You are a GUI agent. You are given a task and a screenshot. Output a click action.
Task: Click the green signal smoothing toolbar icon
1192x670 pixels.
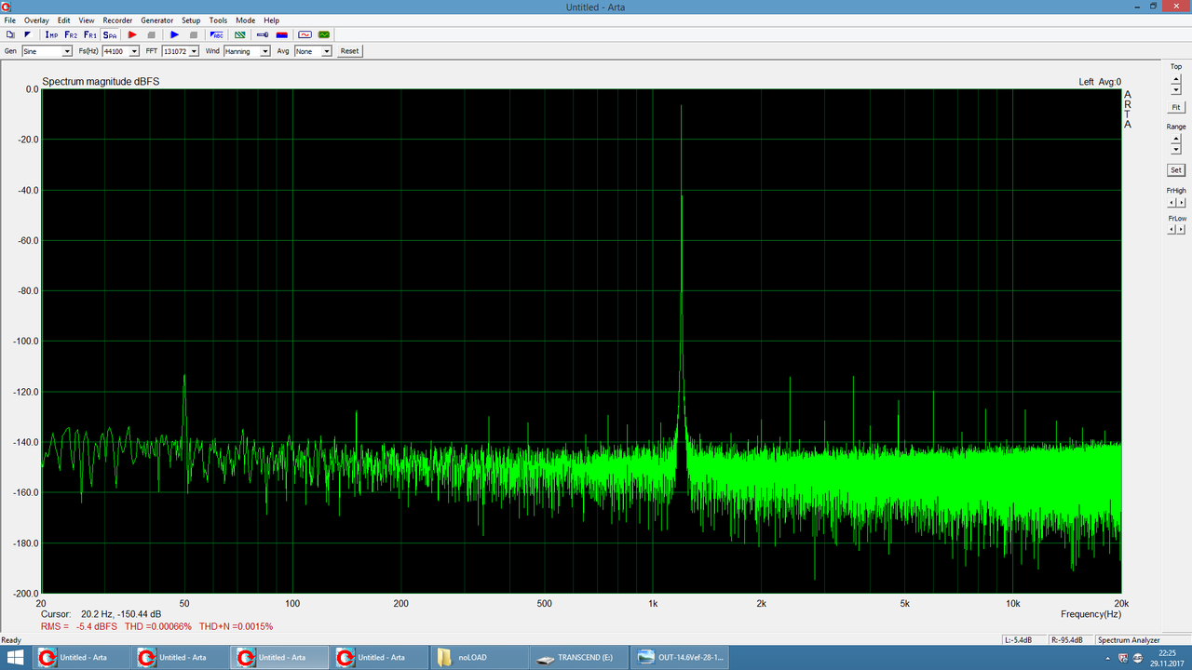(x=239, y=34)
